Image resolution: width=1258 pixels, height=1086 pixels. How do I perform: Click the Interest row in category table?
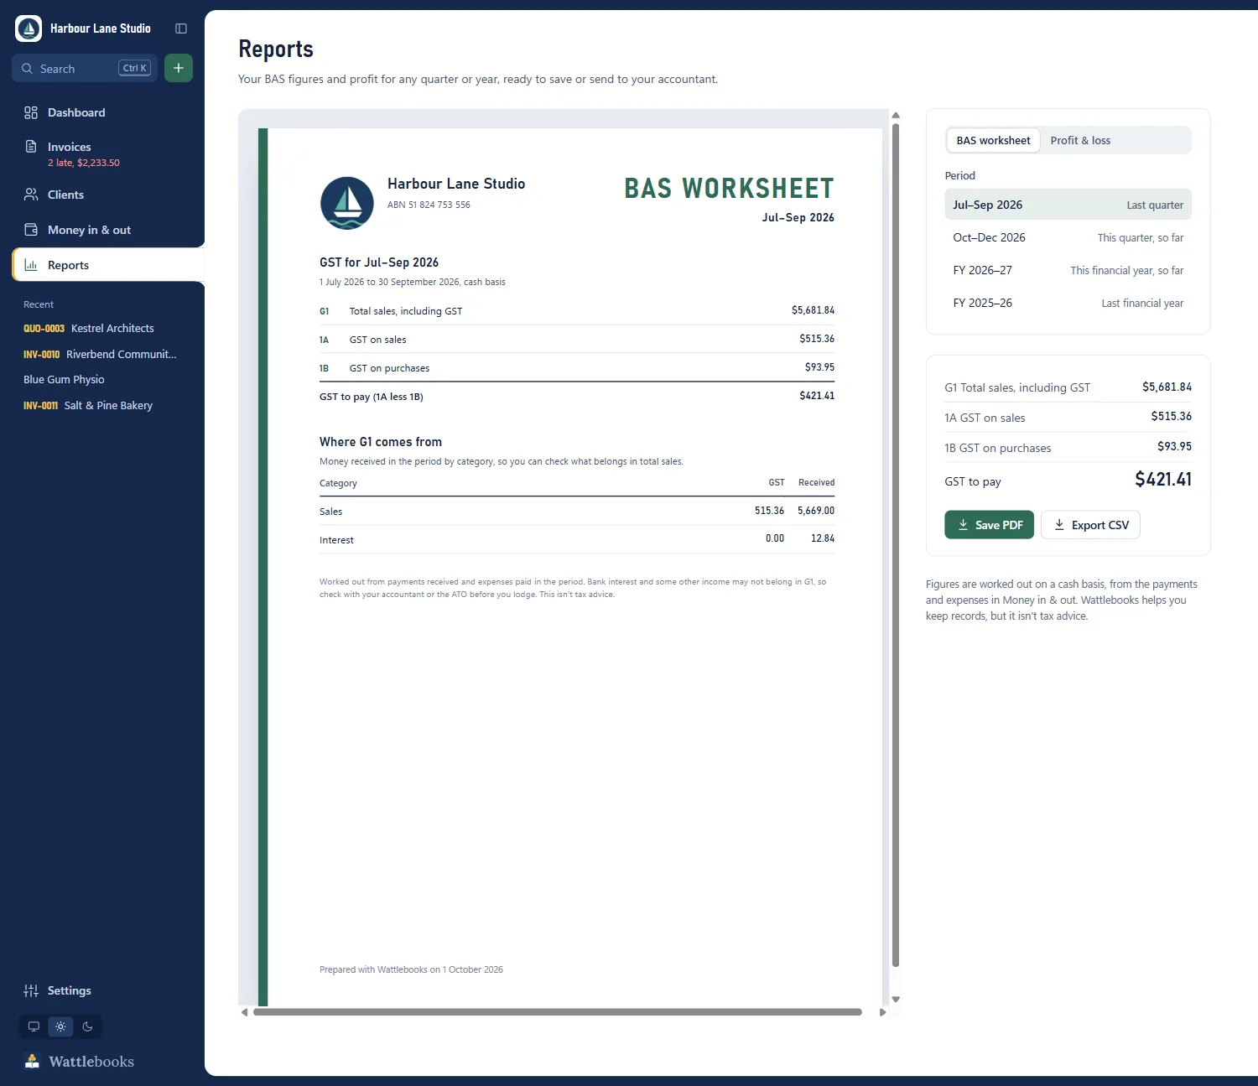(x=577, y=539)
